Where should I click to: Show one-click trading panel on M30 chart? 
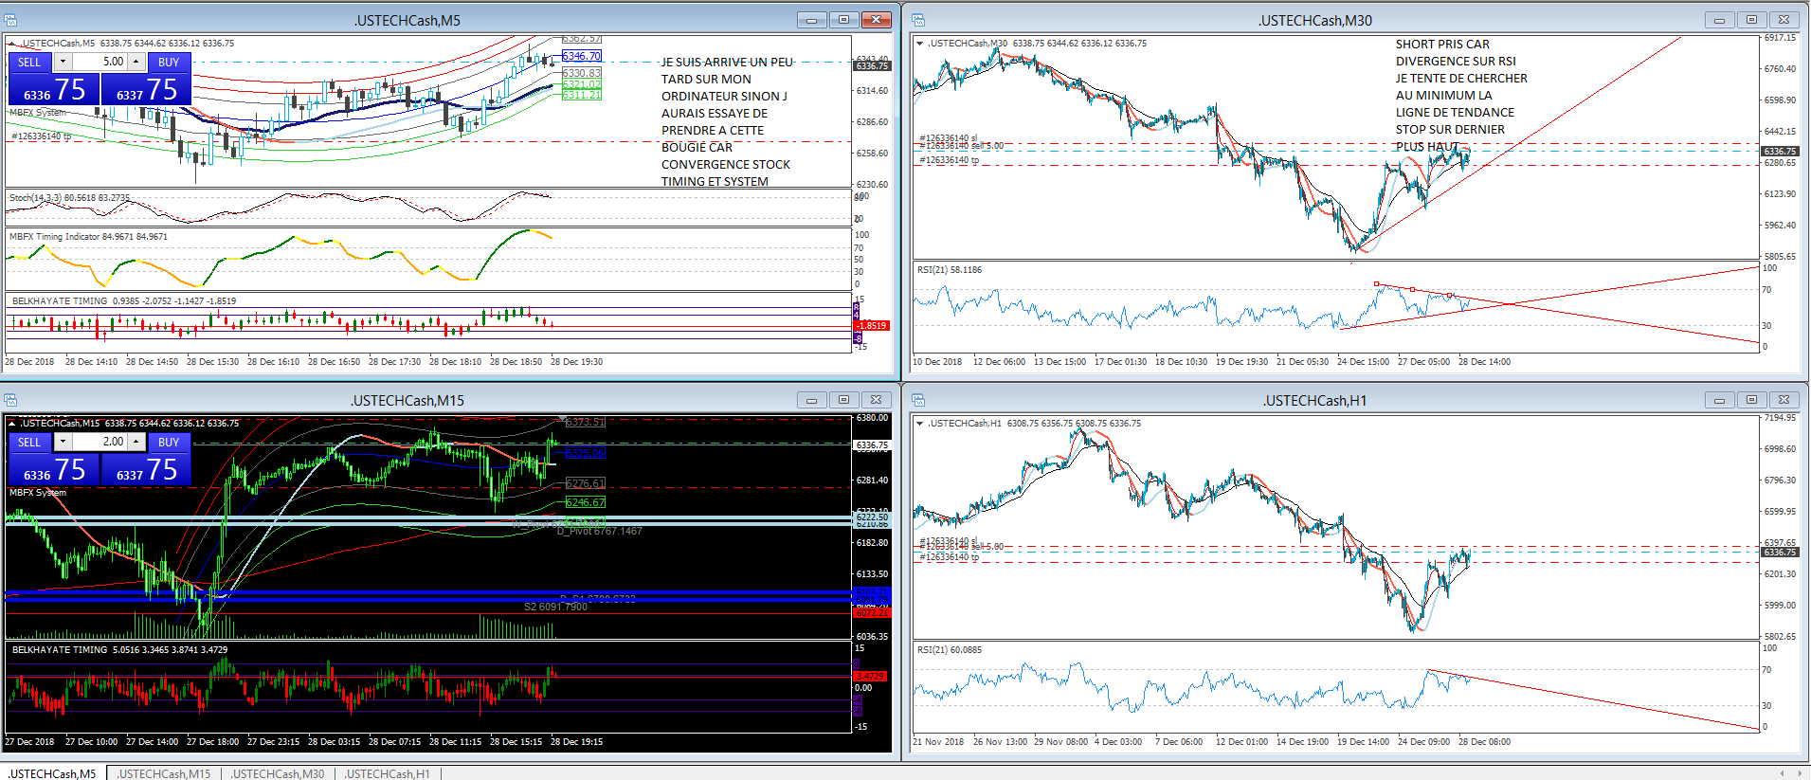click(x=919, y=43)
